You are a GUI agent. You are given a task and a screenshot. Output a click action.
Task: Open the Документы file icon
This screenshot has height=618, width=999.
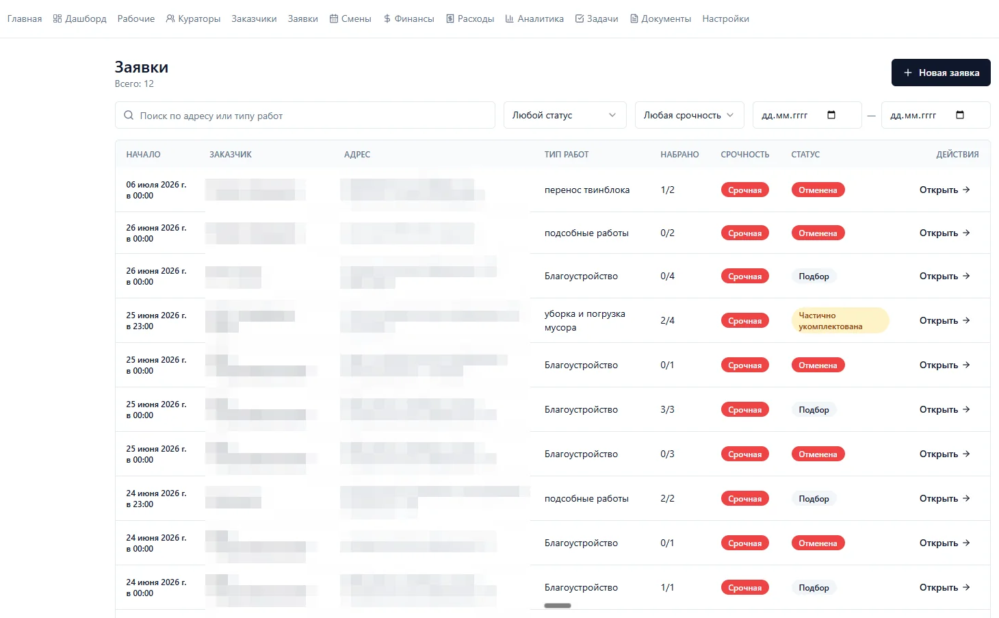pos(634,18)
